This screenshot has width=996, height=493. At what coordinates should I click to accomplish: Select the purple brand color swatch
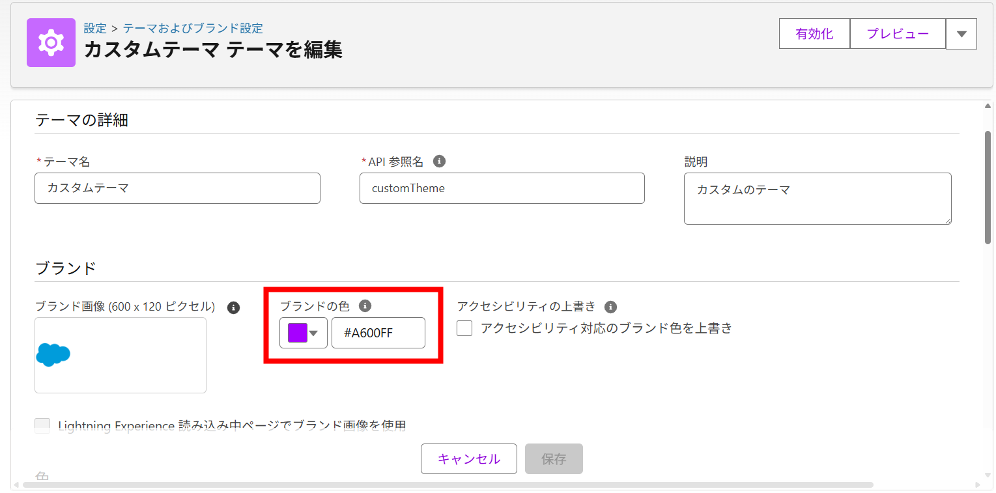(298, 332)
